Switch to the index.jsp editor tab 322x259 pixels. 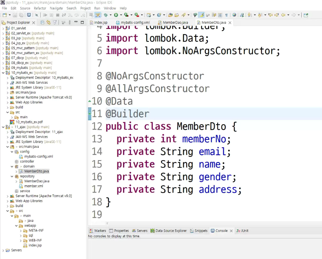click(99, 22)
